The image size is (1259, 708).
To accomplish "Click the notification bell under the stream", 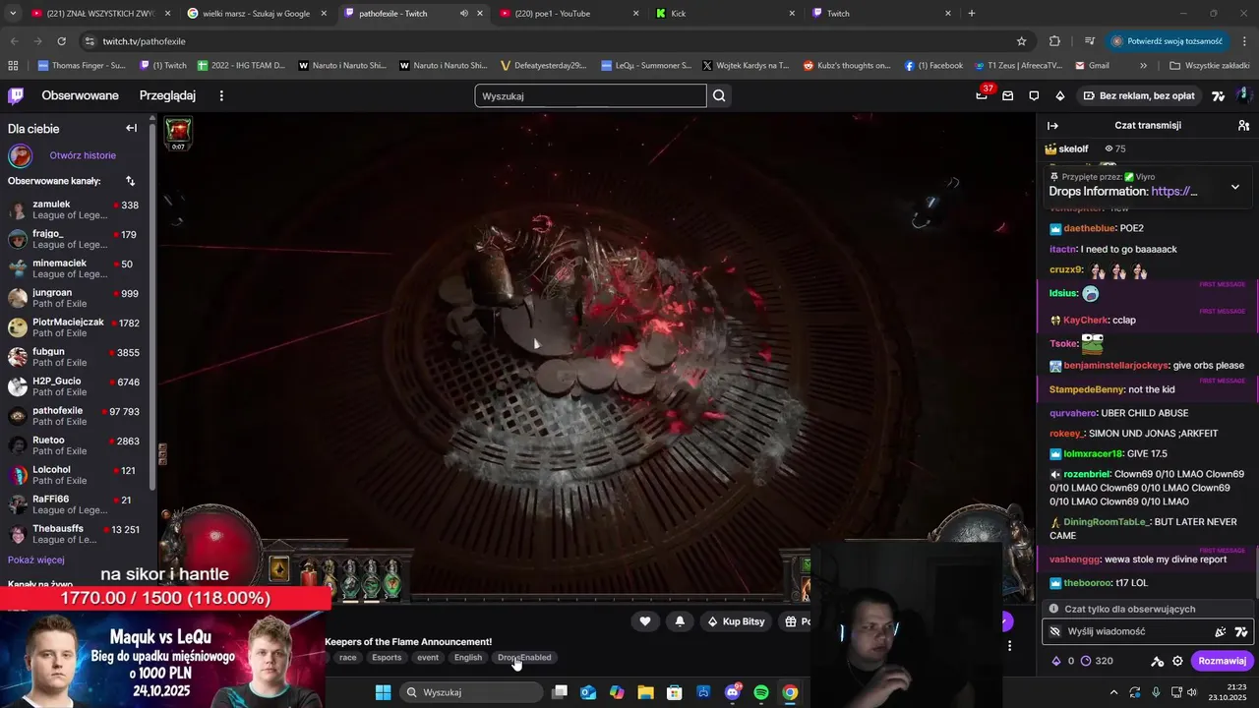I will pos(680,621).
